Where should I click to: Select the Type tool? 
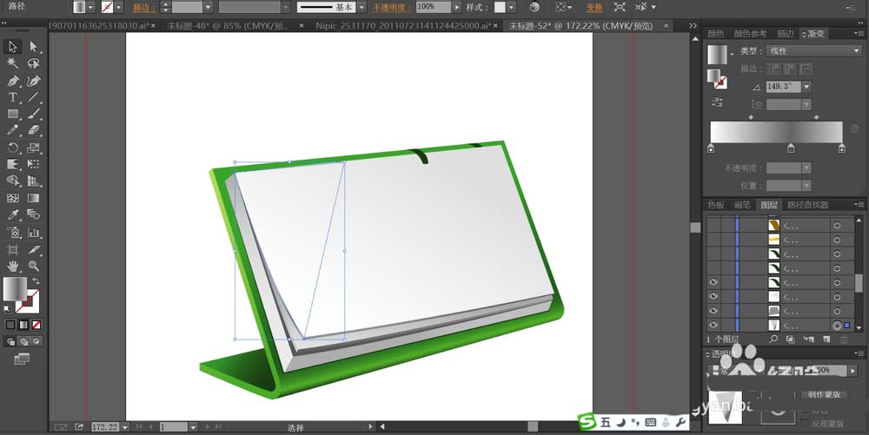(13, 97)
